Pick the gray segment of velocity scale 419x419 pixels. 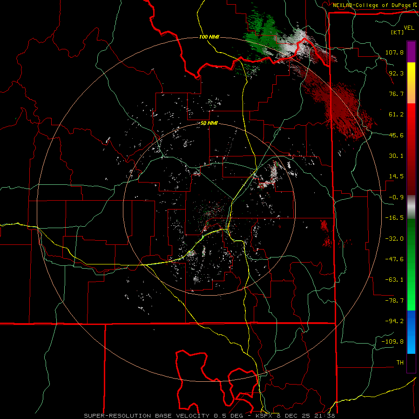(x=411, y=207)
